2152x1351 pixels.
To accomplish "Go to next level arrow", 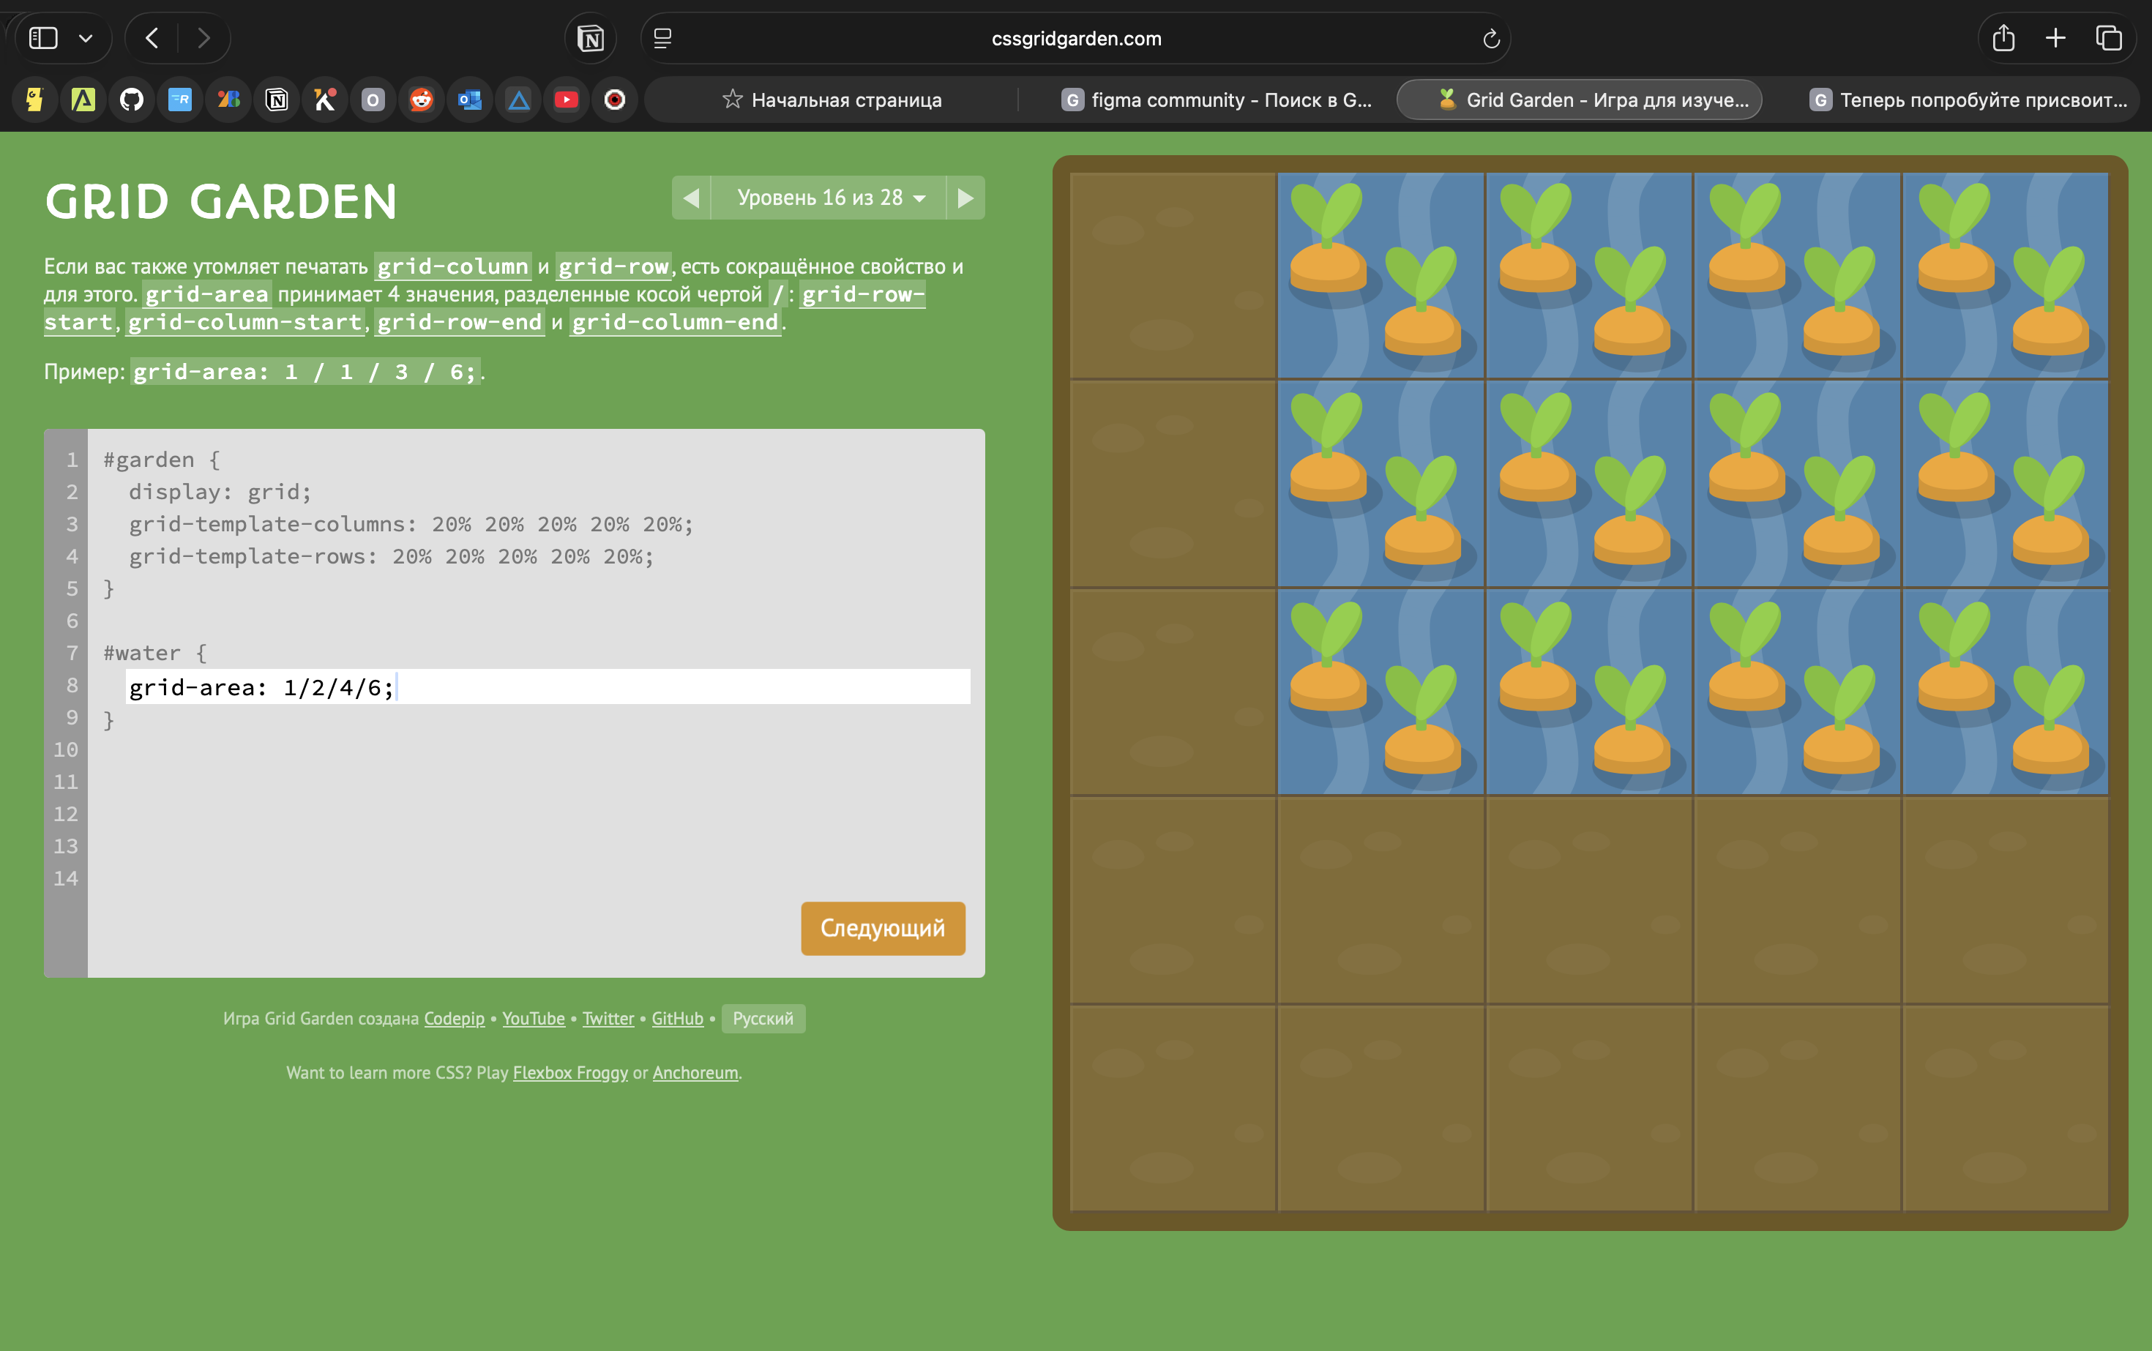I will [x=965, y=198].
